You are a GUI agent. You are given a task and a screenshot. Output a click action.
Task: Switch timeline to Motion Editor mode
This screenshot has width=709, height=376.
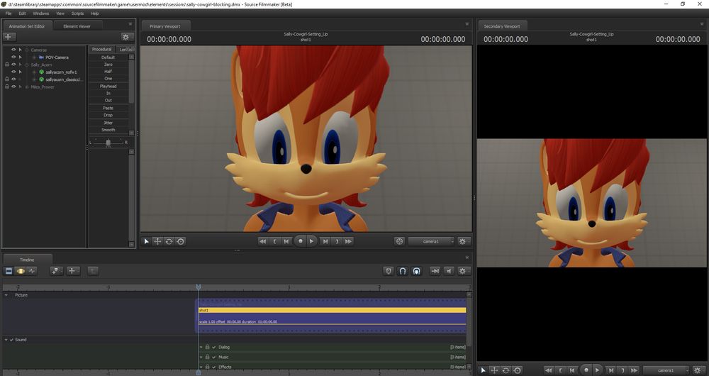click(x=21, y=271)
